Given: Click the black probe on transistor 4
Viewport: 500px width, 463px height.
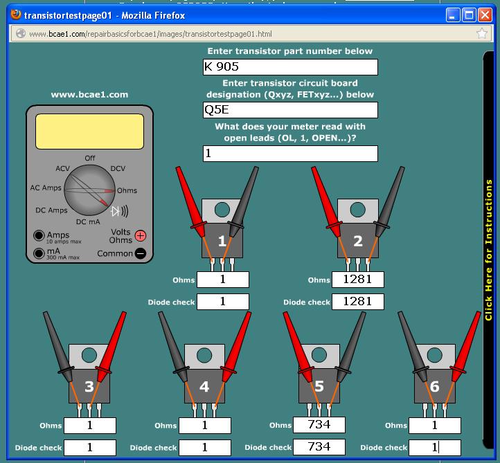Looking at the screenshot, I should point(174,347).
